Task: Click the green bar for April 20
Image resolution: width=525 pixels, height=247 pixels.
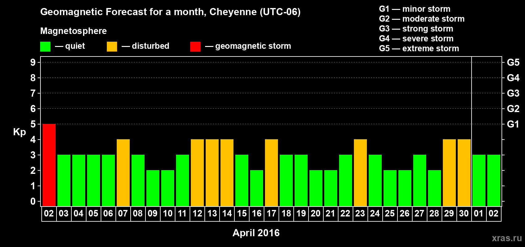Action: click(316, 188)
